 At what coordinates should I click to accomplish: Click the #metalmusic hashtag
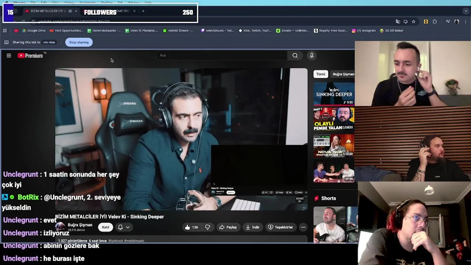click(134, 241)
